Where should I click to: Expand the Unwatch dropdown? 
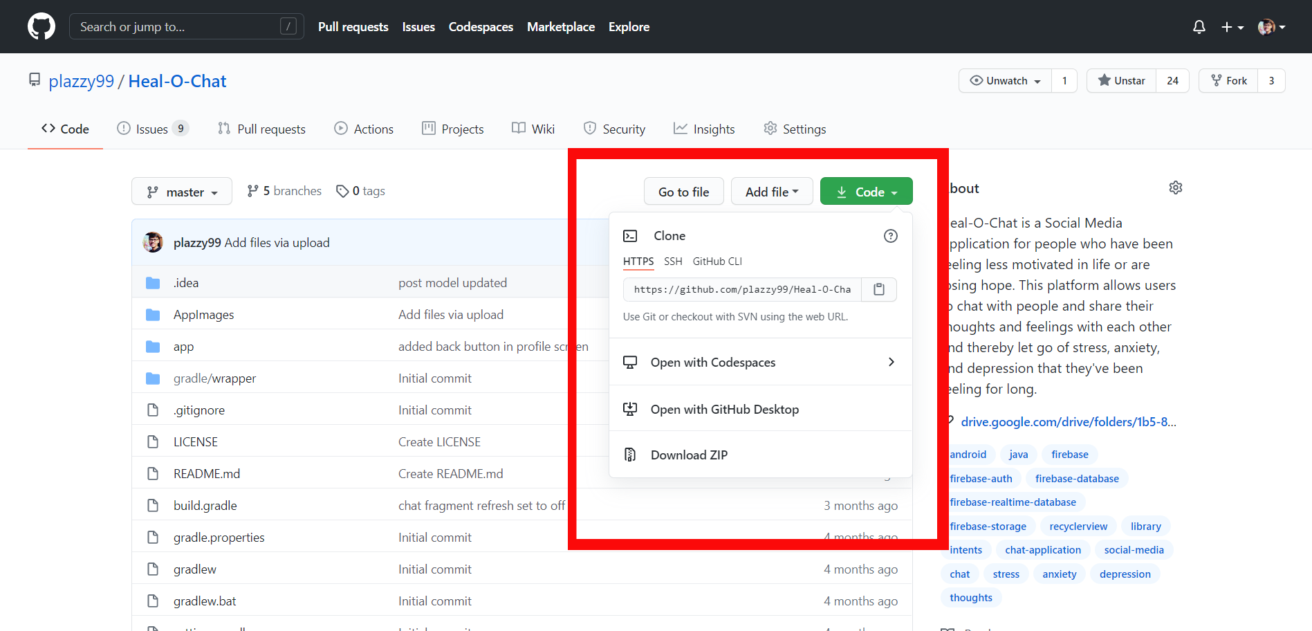pyautogui.click(x=1006, y=81)
